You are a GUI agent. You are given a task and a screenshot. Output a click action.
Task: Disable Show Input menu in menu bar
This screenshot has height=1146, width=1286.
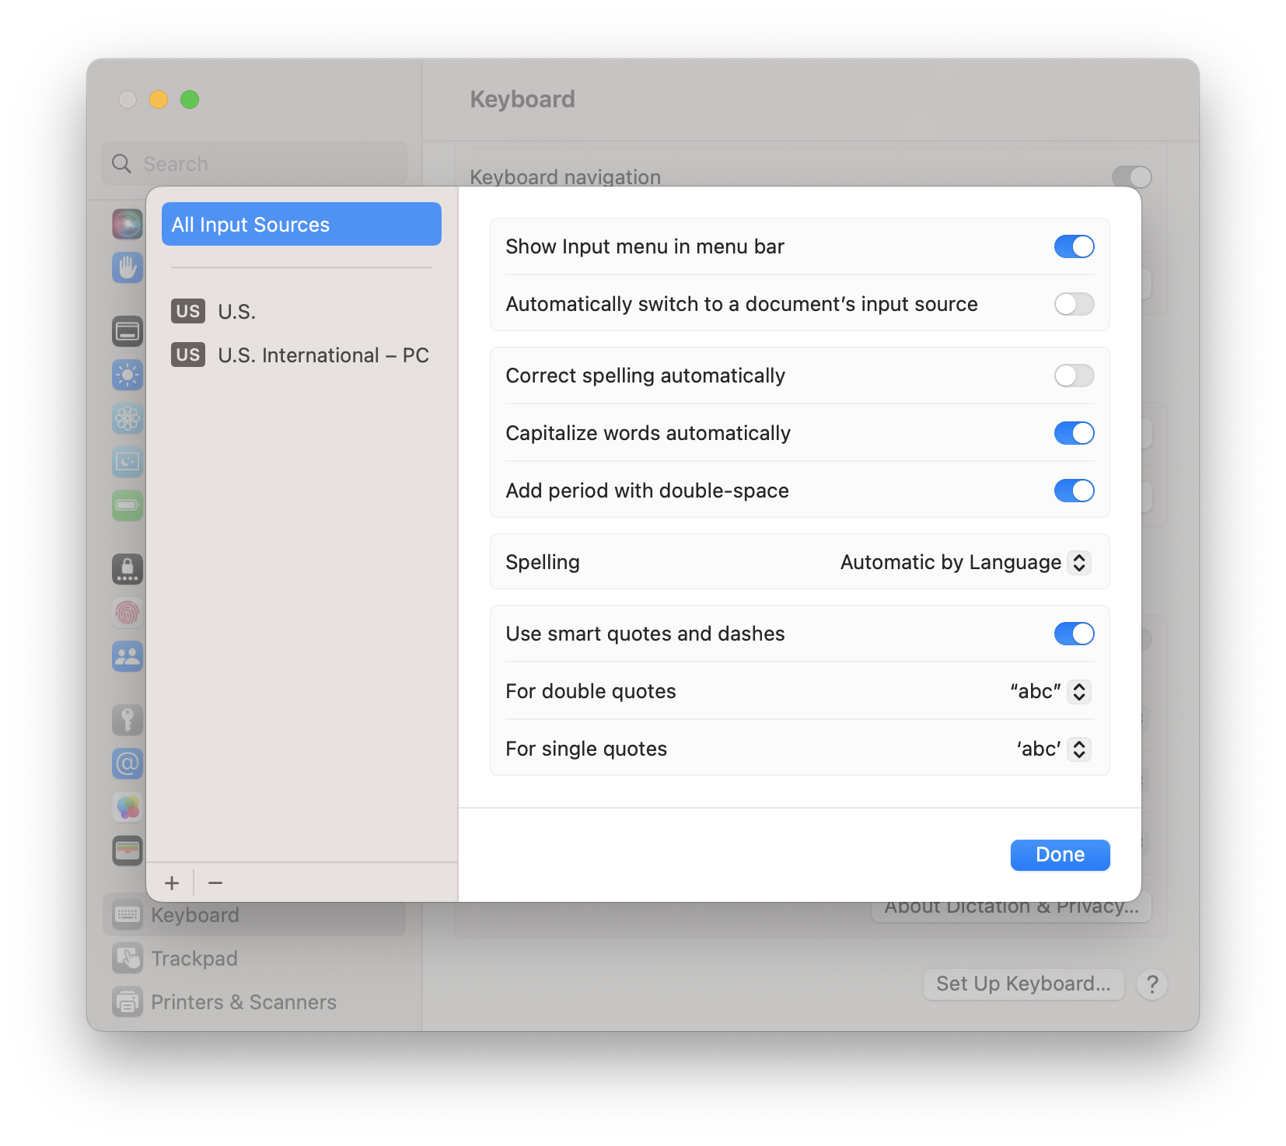[x=1074, y=246]
